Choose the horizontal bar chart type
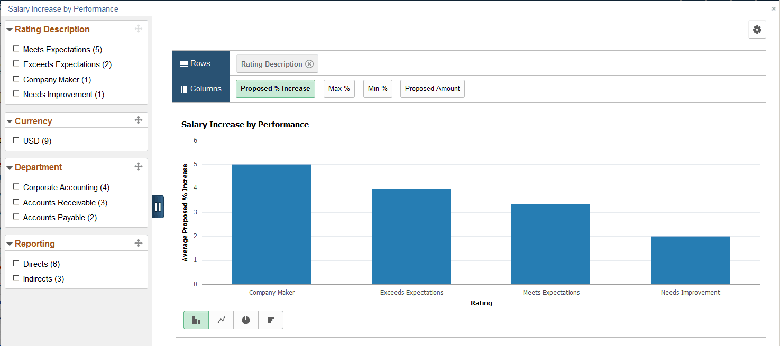The image size is (780, 346). (x=271, y=320)
